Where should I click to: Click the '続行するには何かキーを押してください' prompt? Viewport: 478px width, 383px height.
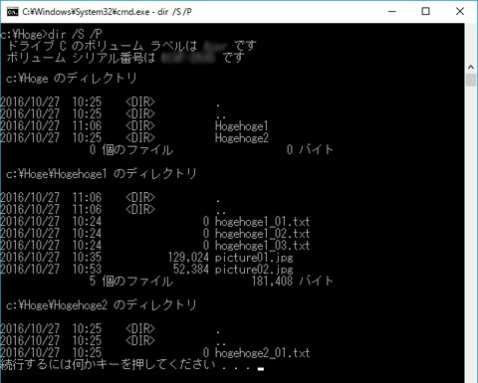point(108,365)
